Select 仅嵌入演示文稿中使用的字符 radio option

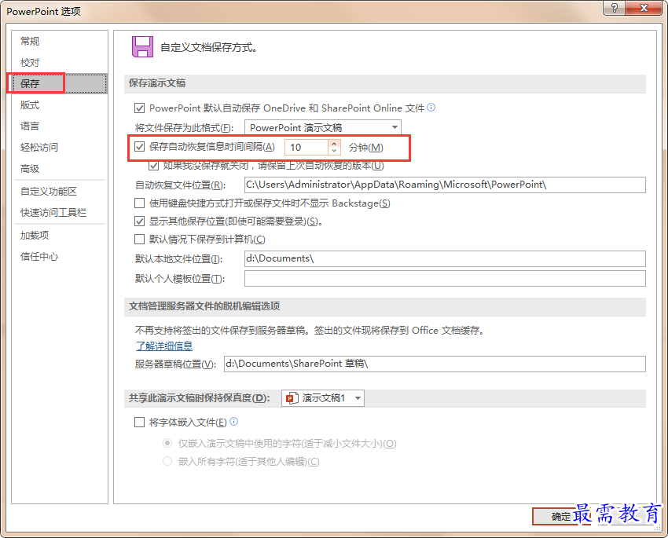(x=167, y=443)
